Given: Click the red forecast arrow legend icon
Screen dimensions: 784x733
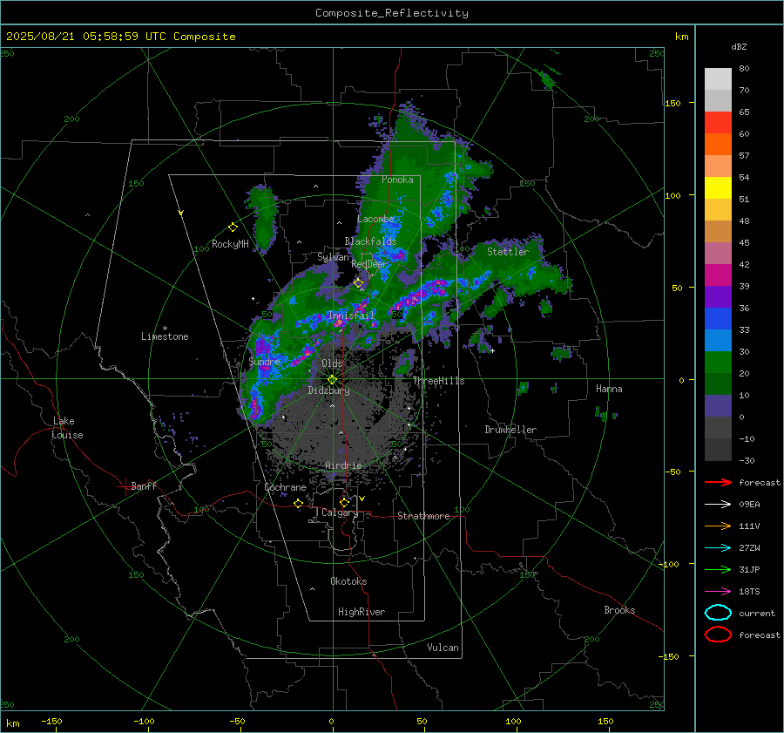Looking at the screenshot, I should (718, 482).
